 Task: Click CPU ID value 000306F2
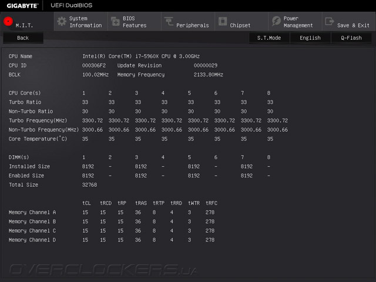[x=94, y=65]
